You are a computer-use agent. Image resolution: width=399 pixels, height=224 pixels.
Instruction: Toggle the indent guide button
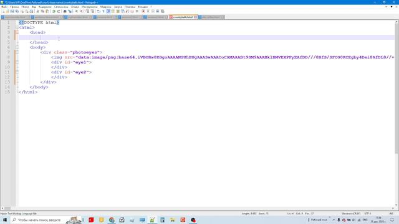[x=108, y=11]
